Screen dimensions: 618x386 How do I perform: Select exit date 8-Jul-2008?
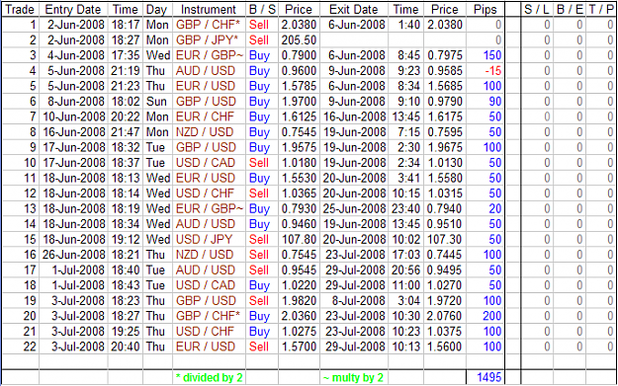[x=358, y=301]
